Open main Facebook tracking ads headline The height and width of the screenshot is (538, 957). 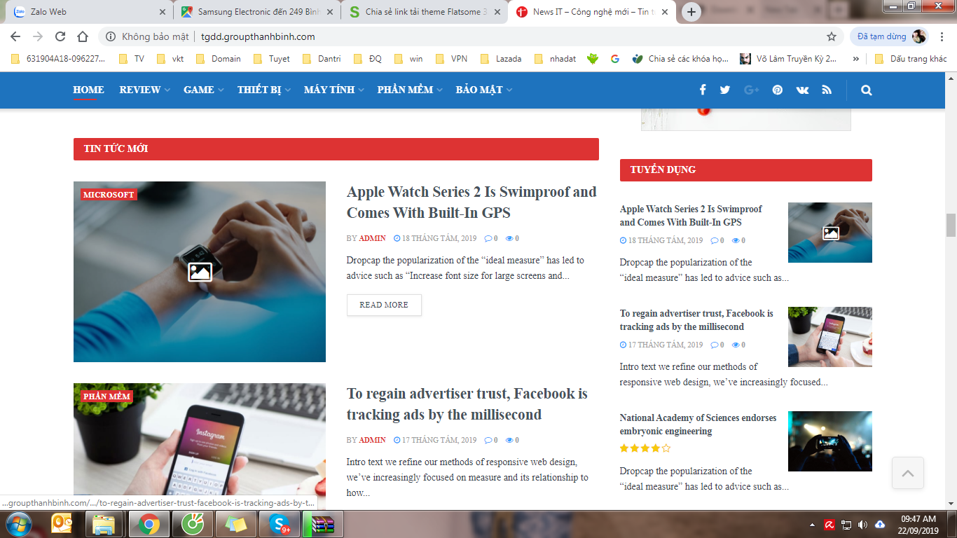[x=467, y=403]
